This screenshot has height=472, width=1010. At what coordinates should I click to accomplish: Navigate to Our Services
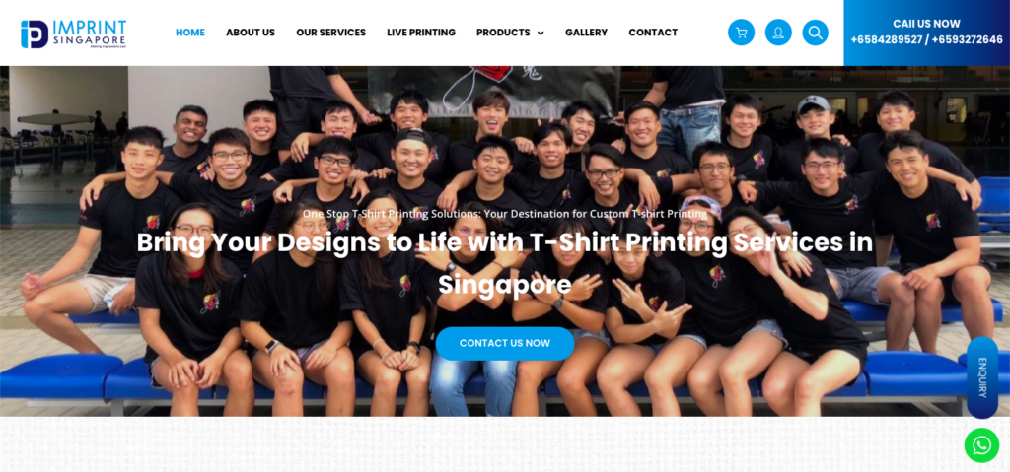(x=330, y=33)
